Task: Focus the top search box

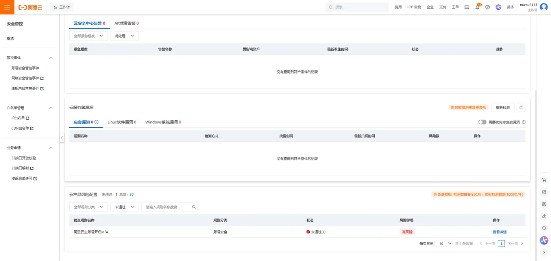Action: click(x=357, y=7)
